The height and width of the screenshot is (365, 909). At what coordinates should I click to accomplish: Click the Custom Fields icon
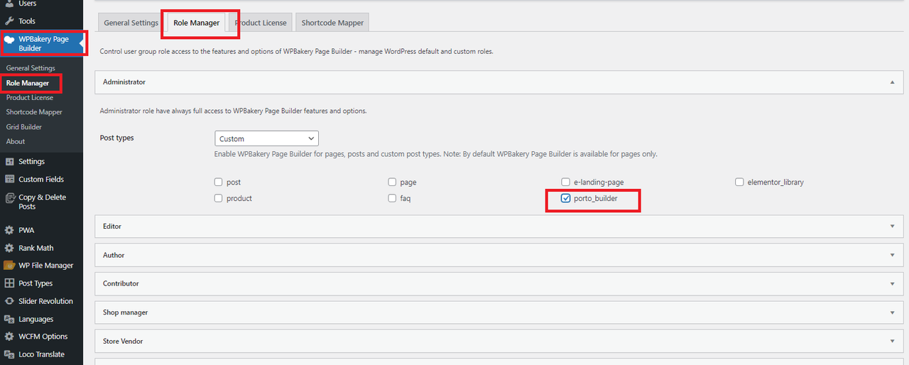click(x=9, y=180)
